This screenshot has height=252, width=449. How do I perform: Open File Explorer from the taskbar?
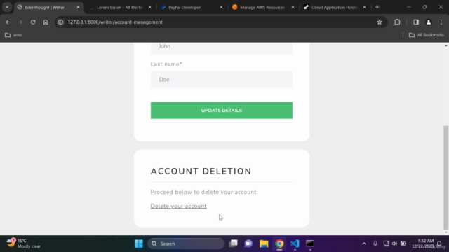pyautogui.click(x=264, y=244)
